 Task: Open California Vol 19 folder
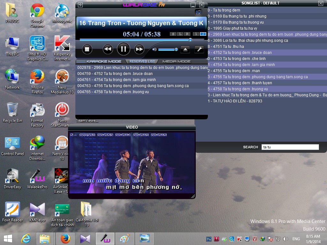click(87, 214)
